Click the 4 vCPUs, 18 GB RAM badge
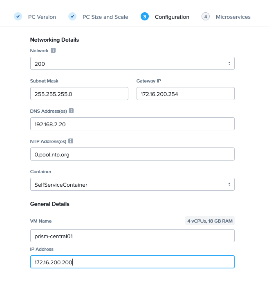The height and width of the screenshot is (288, 269). click(211, 221)
